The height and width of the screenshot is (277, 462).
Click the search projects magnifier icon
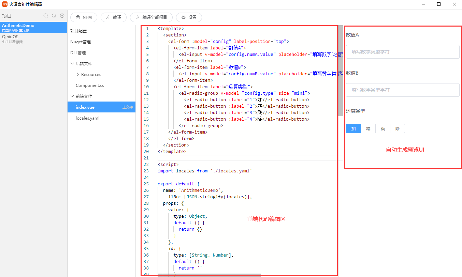[x=46, y=16]
